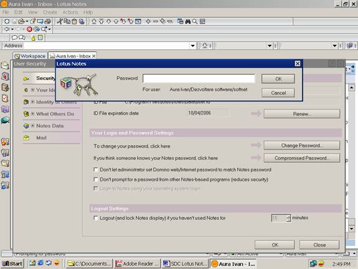Expand the Your Identity tree item

click(x=32, y=90)
